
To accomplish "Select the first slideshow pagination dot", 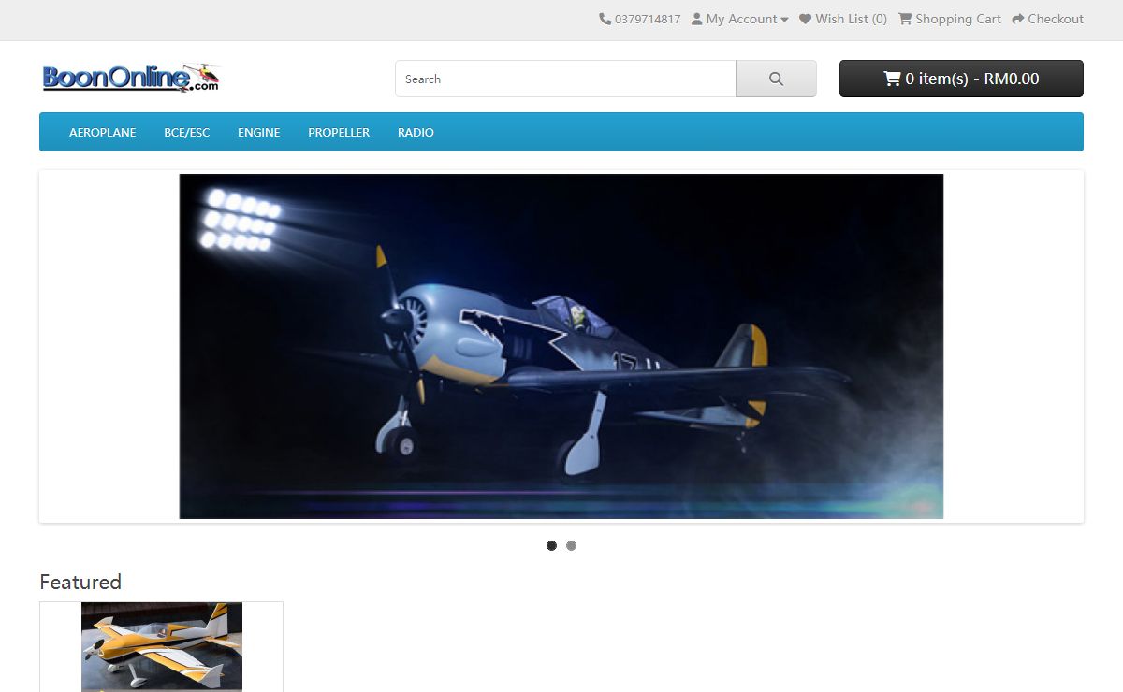I will coord(551,545).
